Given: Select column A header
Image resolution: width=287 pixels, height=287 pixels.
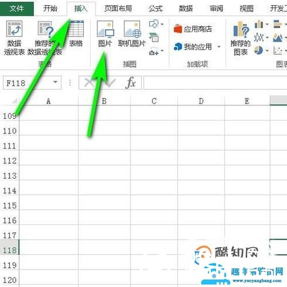Looking at the screenshot, I should pos(49,101).
